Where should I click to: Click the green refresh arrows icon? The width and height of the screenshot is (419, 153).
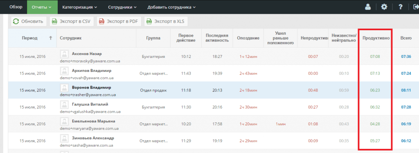(x=16, y=22)
